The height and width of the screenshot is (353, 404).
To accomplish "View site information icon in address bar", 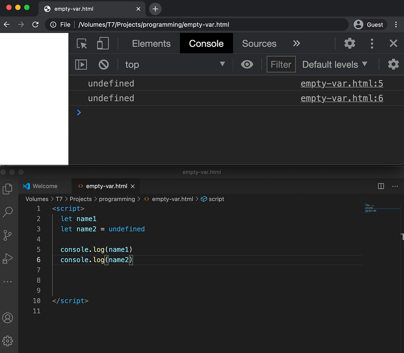I will (x=53, y=25).
